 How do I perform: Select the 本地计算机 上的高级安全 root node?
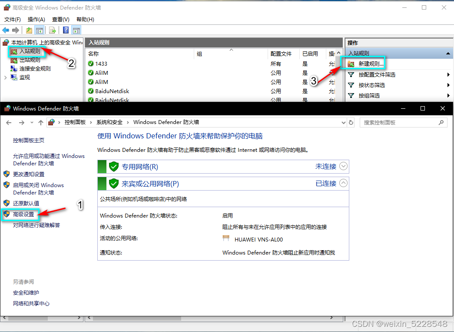46,43
